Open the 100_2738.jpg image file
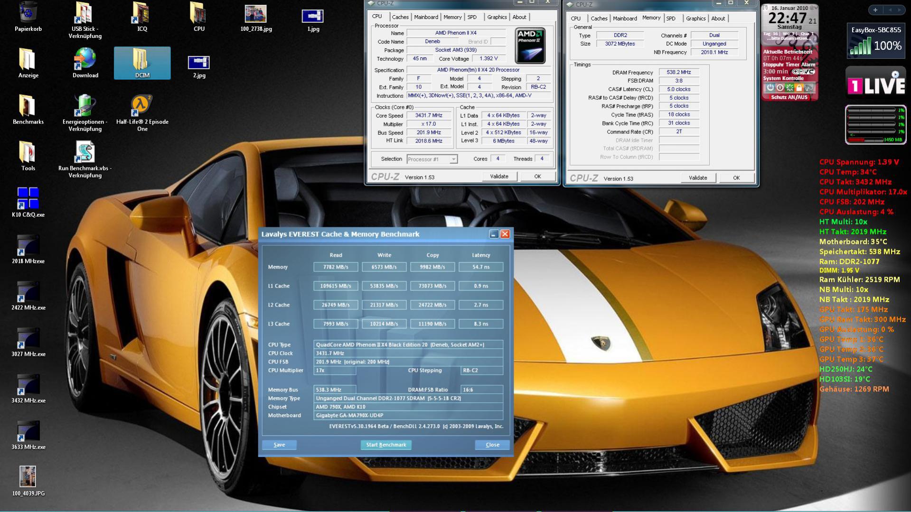 256,18
